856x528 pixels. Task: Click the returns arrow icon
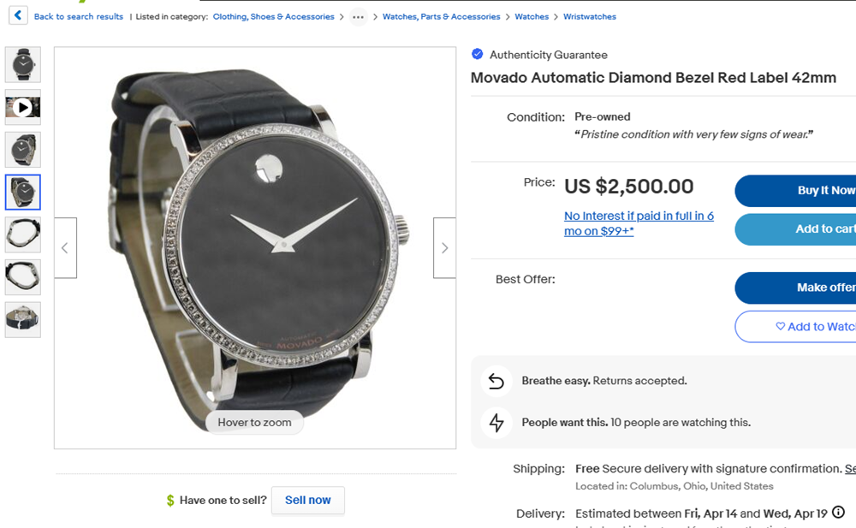[496, 381]
